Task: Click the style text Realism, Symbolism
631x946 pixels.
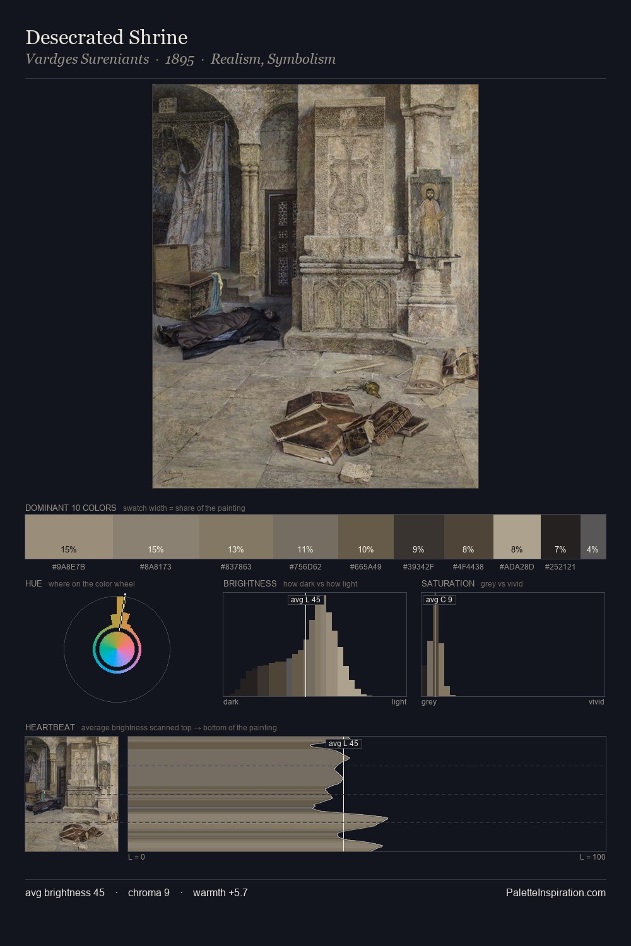Action: coord(273,59)
